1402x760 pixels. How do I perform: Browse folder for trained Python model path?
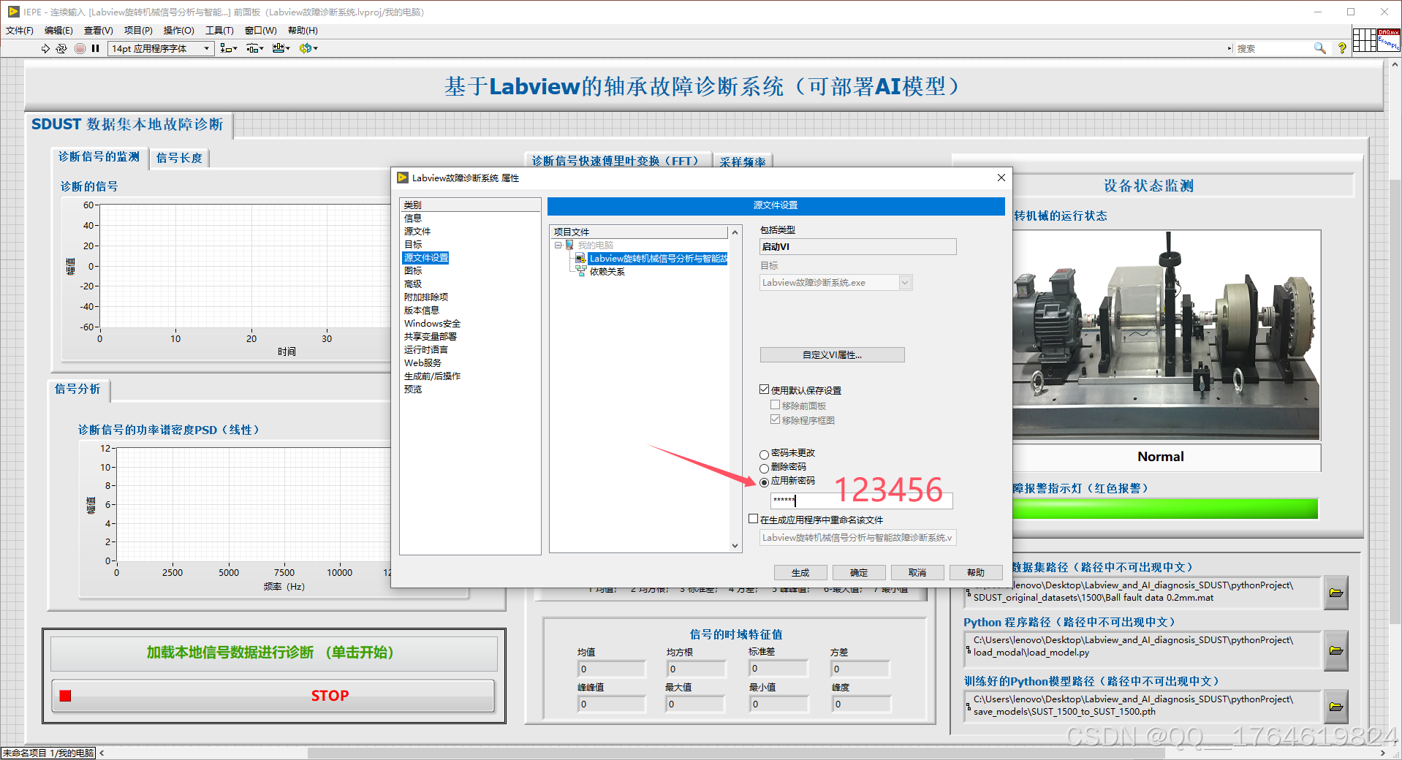pos(1336,706)
